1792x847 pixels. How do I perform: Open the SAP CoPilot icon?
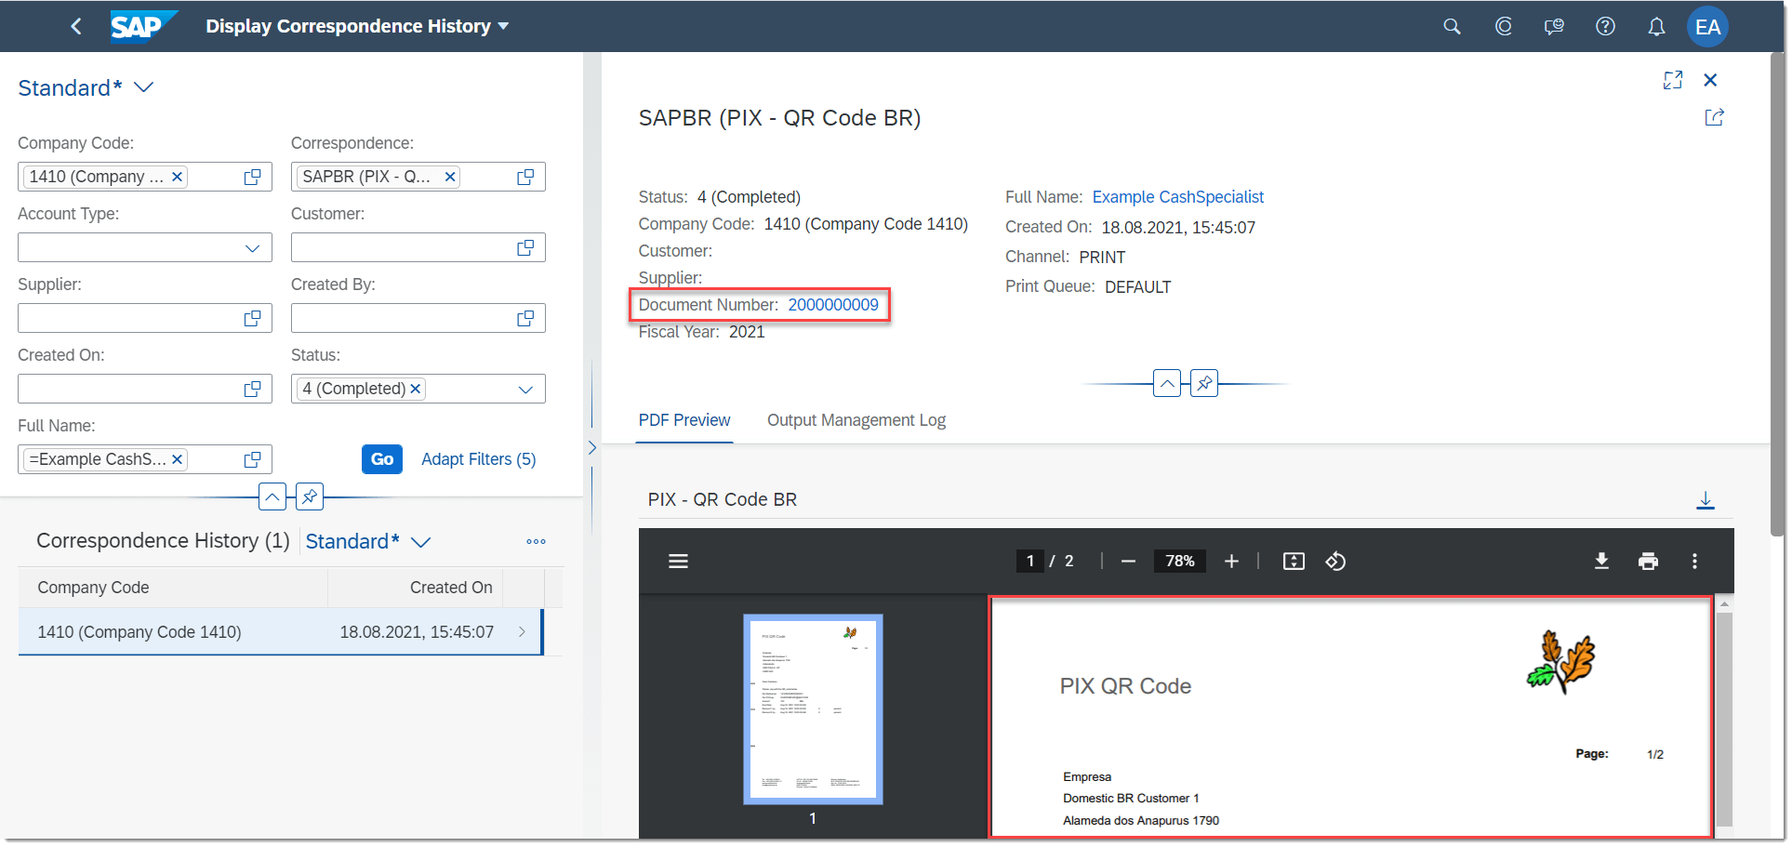(1503, 26)
